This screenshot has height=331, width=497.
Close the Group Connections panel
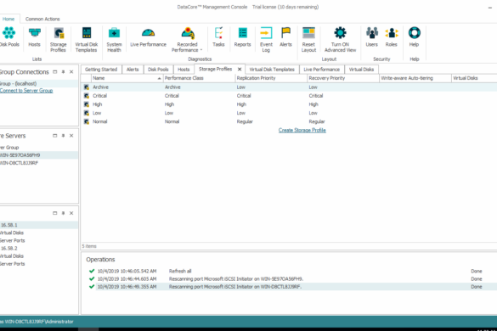pyautogui.click(x=71, y=72)
